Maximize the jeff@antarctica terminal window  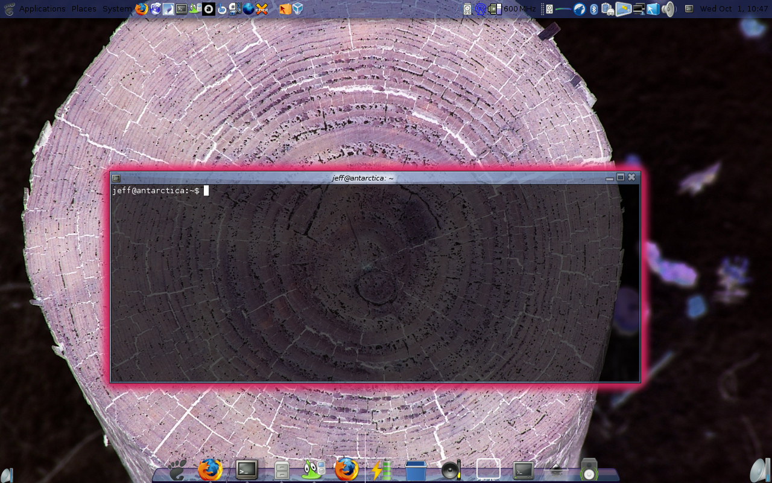pos(621,178)
